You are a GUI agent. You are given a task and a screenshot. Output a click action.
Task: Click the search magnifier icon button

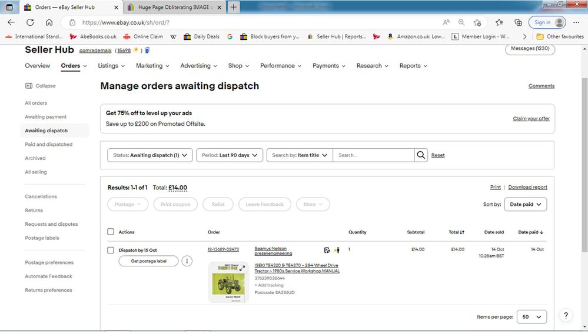(421, 155)
